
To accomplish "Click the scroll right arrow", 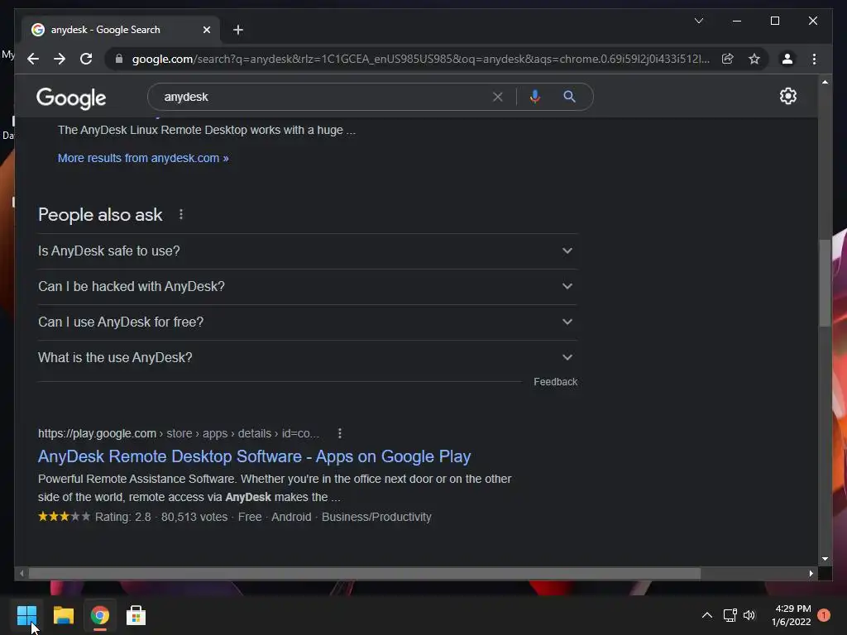I will tap(811, 574).
